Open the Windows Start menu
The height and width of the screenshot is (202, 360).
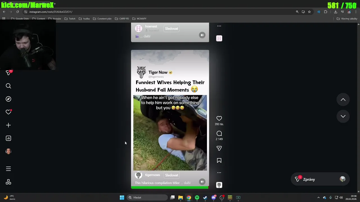click(122, 198)
